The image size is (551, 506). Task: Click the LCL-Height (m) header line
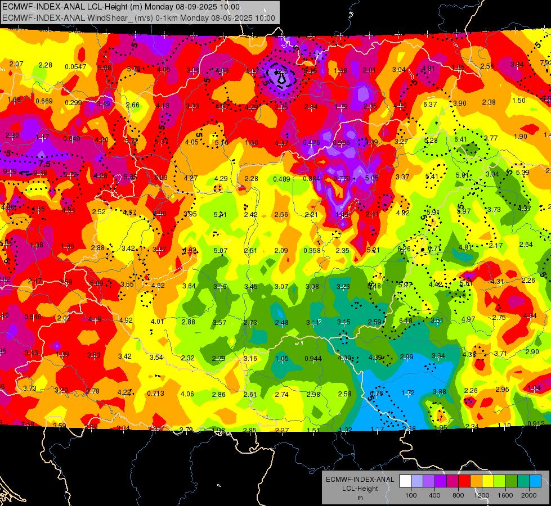click(121, 7)
